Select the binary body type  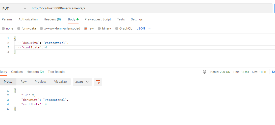point(104,28)
